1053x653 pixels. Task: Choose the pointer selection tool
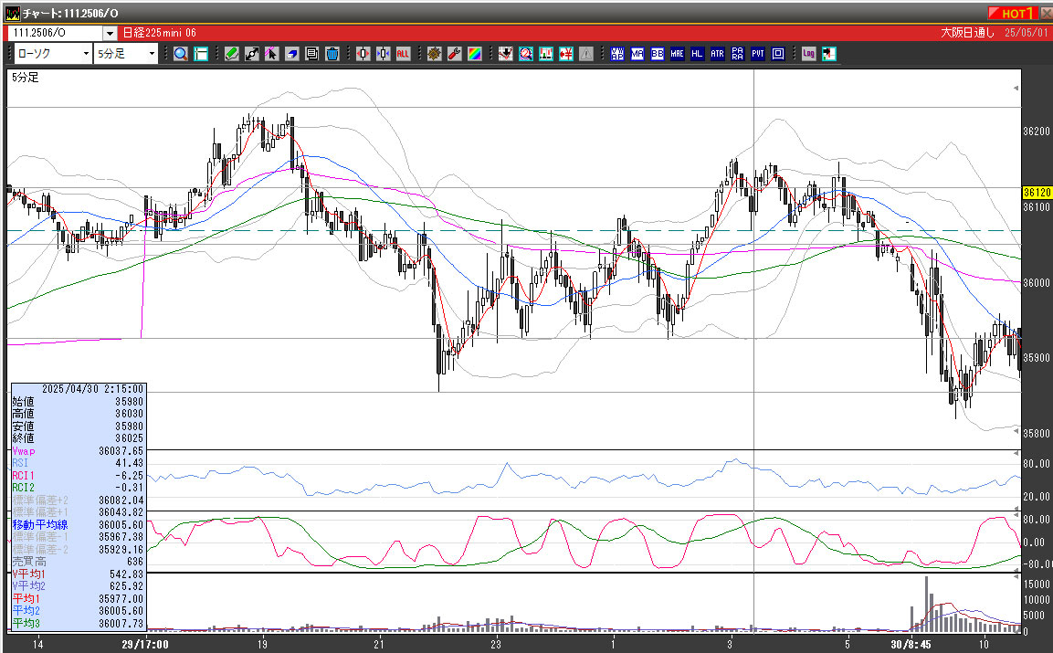click(271, 54)
